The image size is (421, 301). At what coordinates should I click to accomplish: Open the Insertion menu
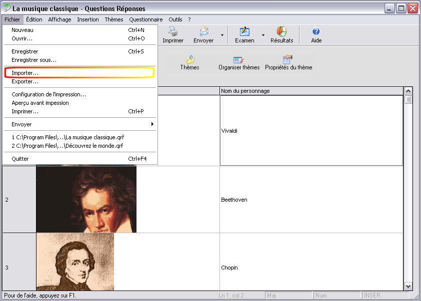pos(88,19)
